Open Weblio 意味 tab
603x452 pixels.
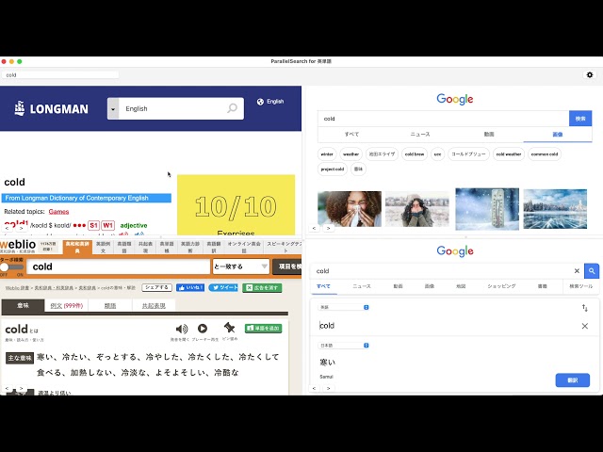[23, 305]
